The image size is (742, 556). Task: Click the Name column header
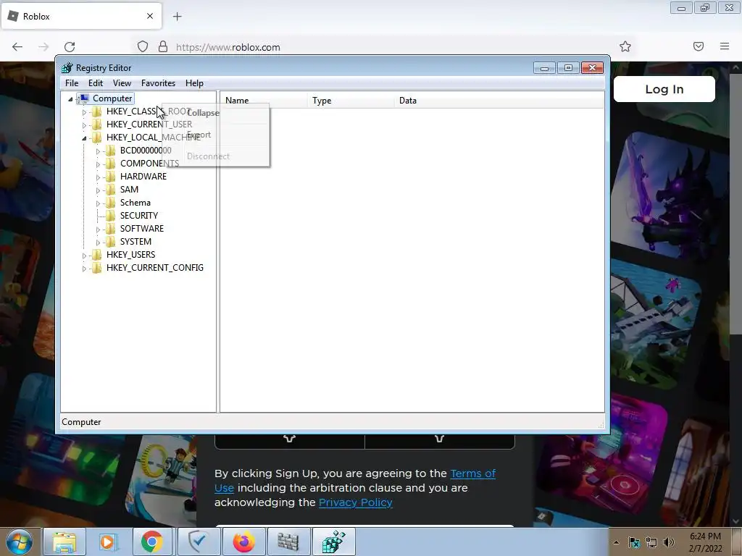pyautogui.click(x=264, y=100)
